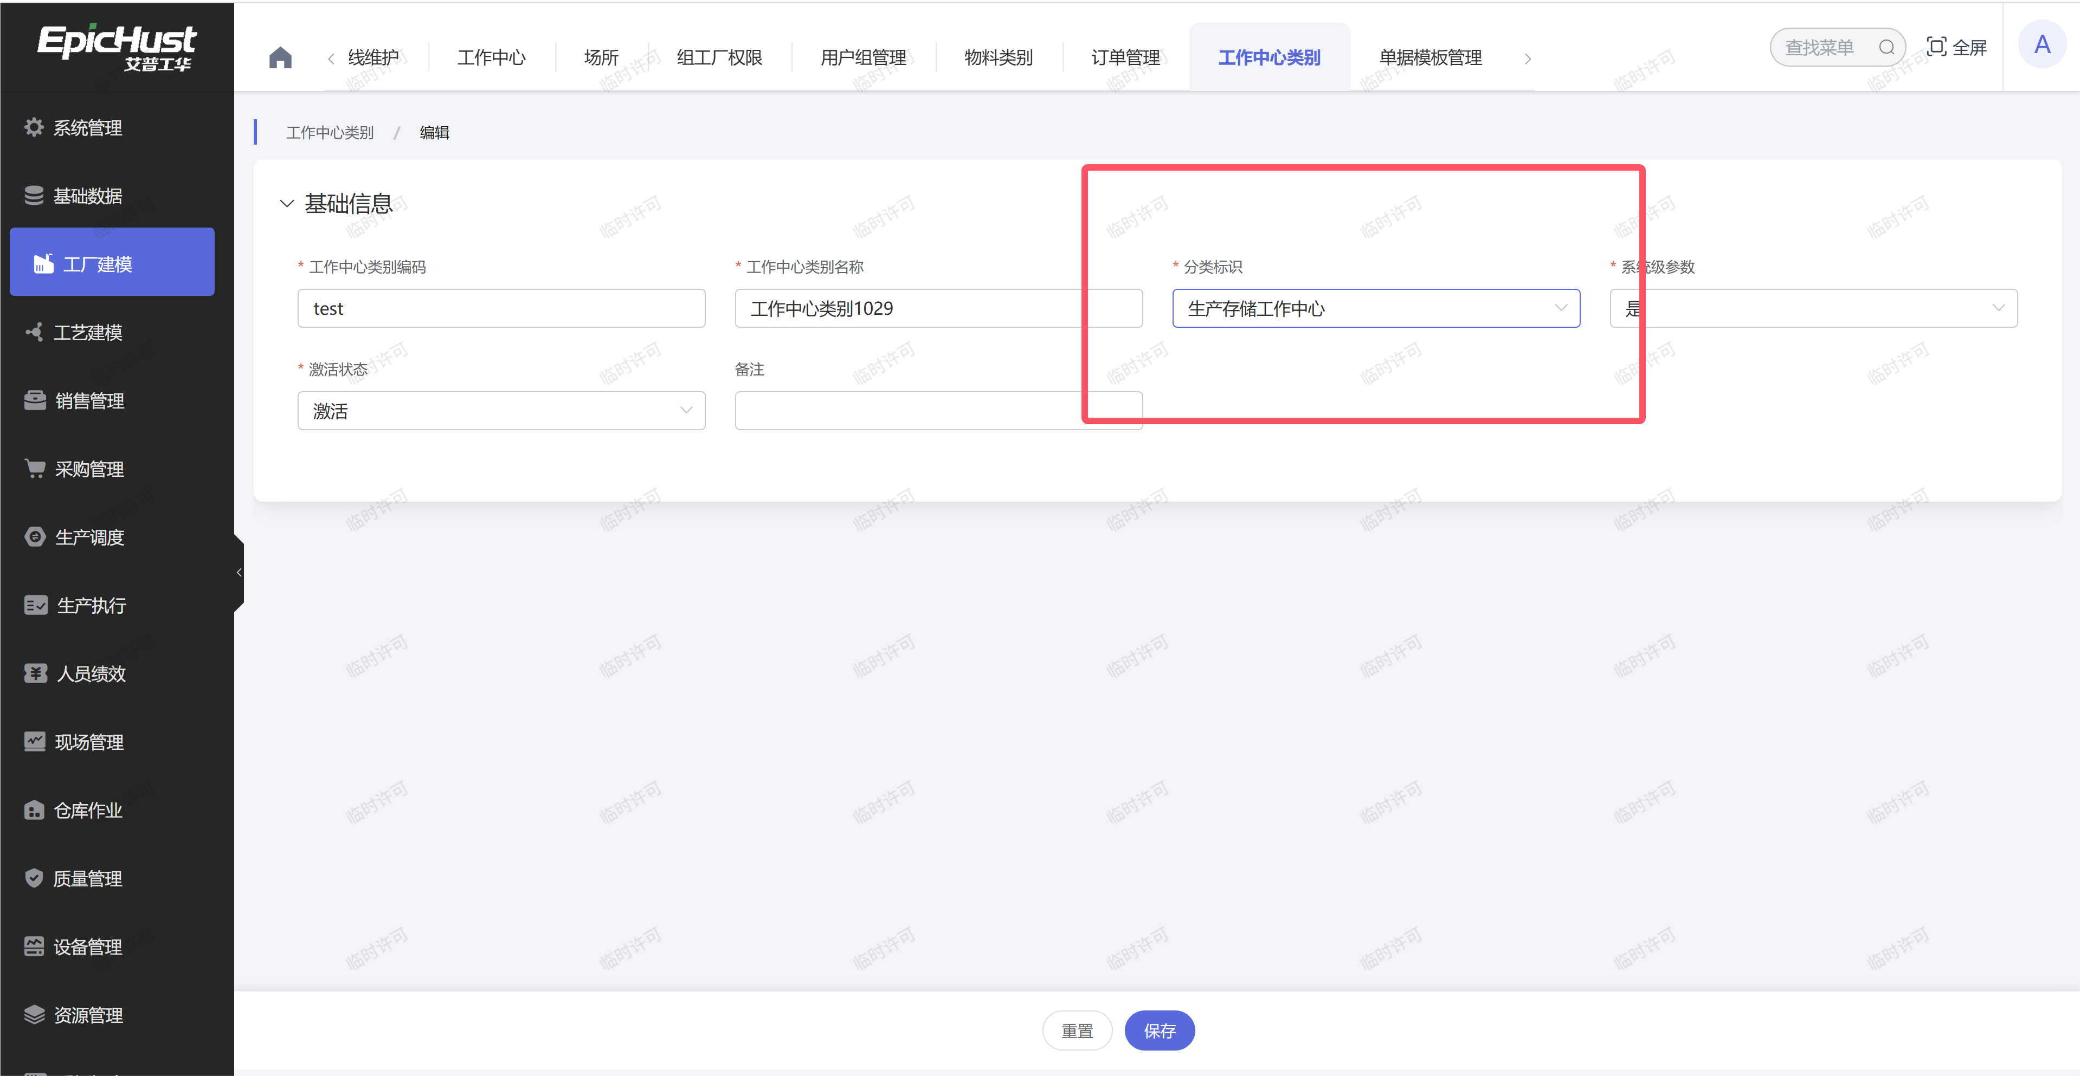Click the search magnifier in 查找菜单 box
The image size is (2080, 1076).
pos(1886,48)
